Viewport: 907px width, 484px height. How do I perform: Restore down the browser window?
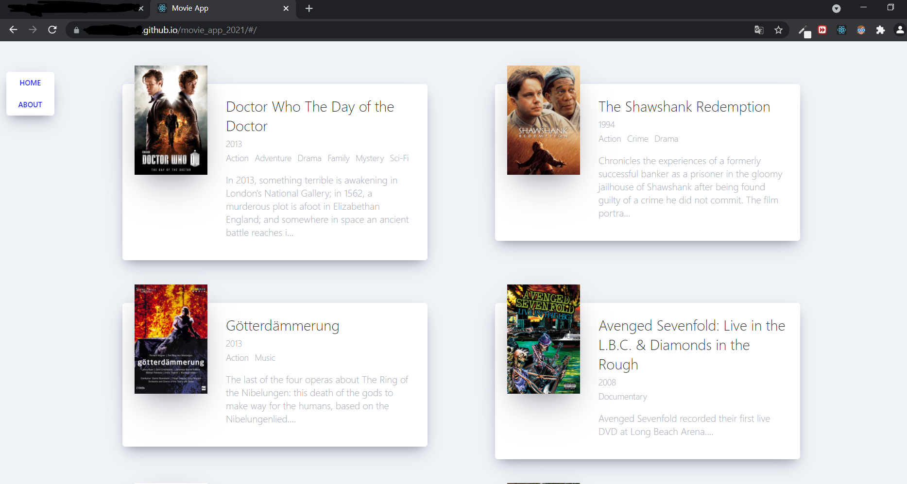[x=890, y=7]
